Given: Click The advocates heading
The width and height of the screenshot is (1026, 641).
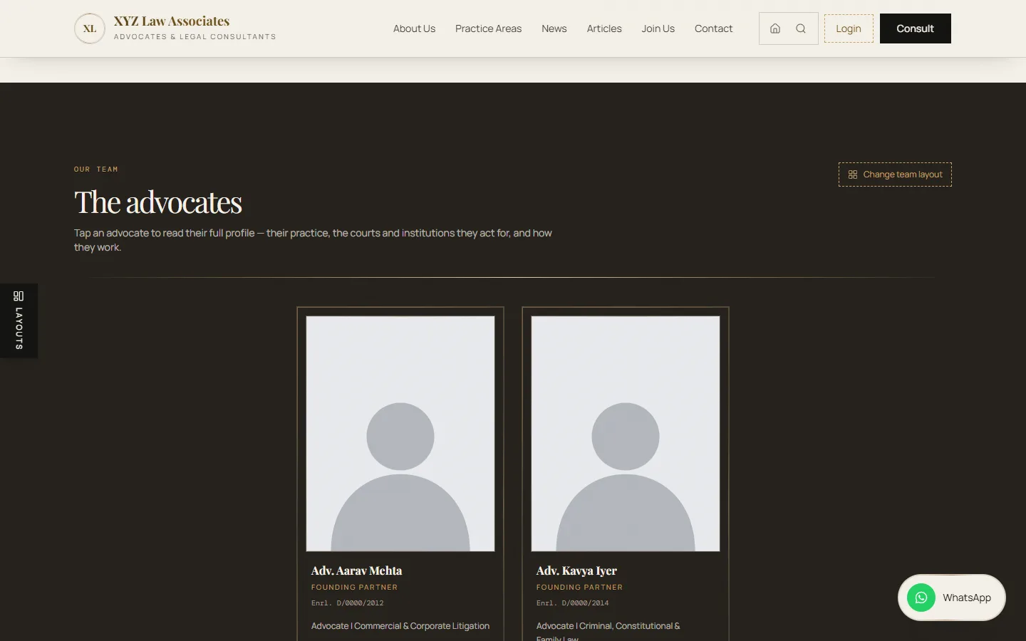Looking at the screenshot, I should pyautogui.click(x=158, y=202).
